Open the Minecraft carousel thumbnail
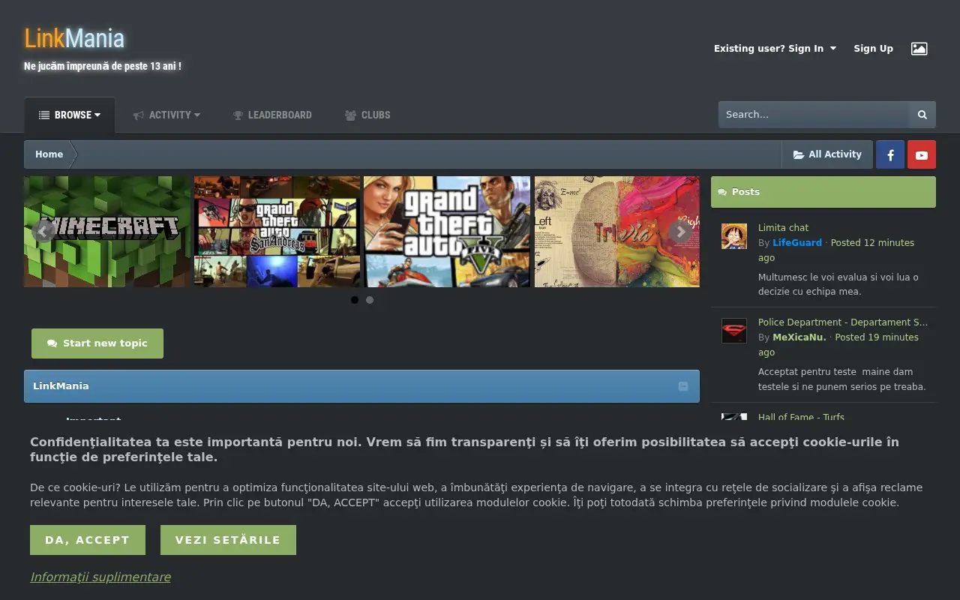The height and width of the screenshot is (600, 960). tap(107, 232)
